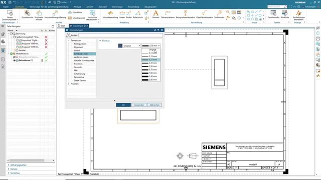The height and width of the screenshot is (180, 321).
Task: Click the Suchen input field in dialog
Action: [120, 35]
